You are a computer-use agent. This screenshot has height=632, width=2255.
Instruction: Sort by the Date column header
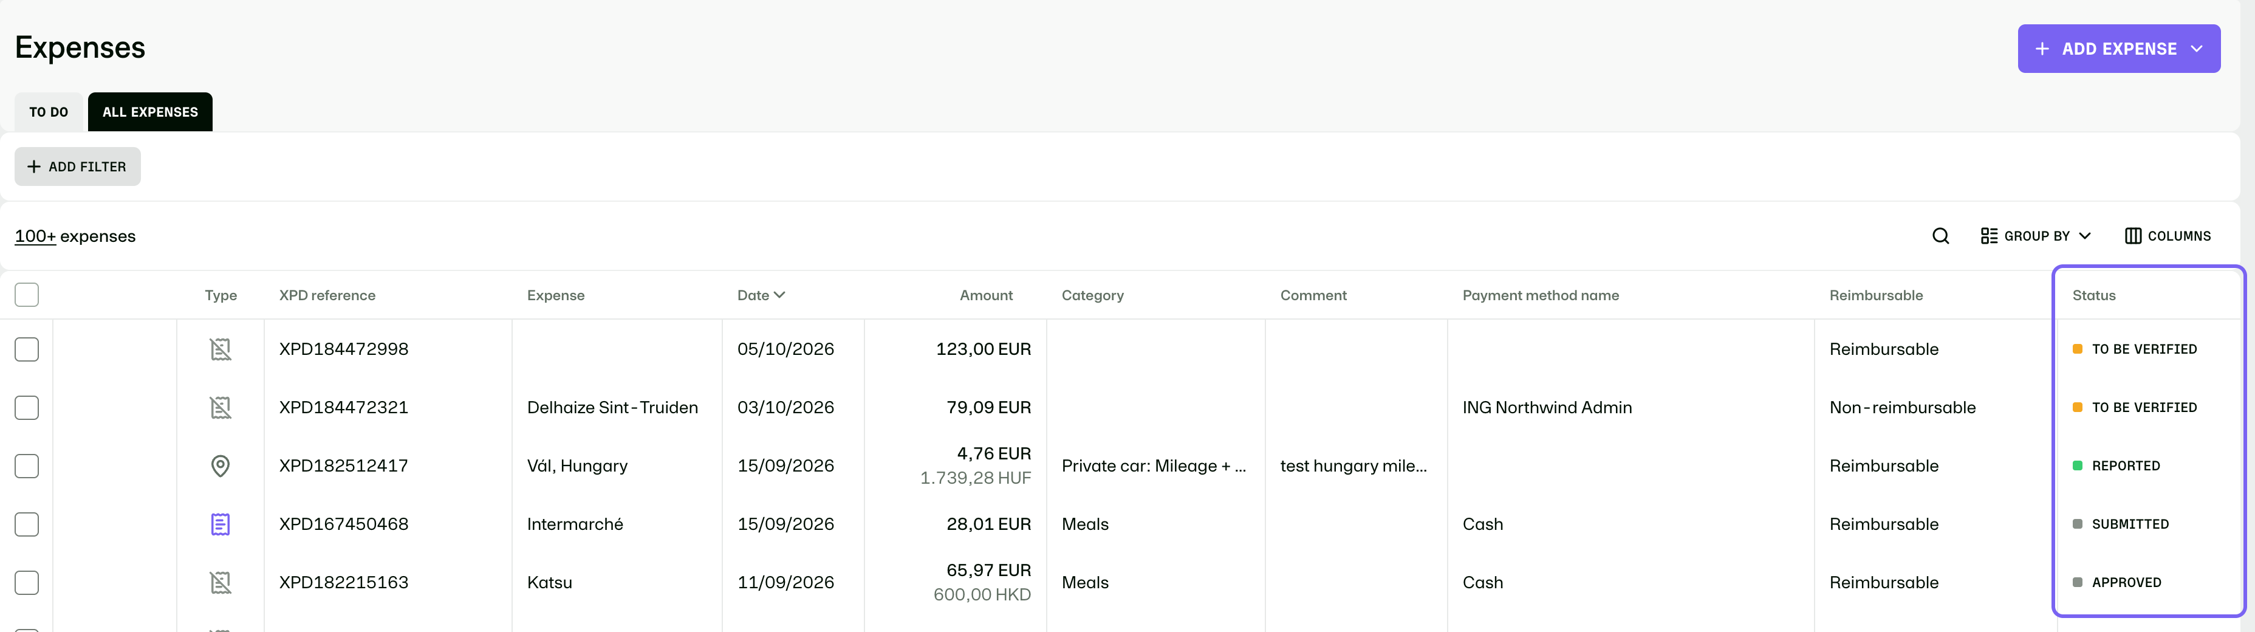coord(761,296)
